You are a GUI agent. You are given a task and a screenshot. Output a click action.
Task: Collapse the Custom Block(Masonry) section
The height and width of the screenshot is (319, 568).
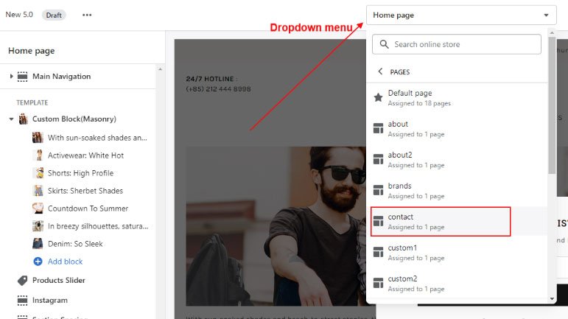[x=11, y=119]
